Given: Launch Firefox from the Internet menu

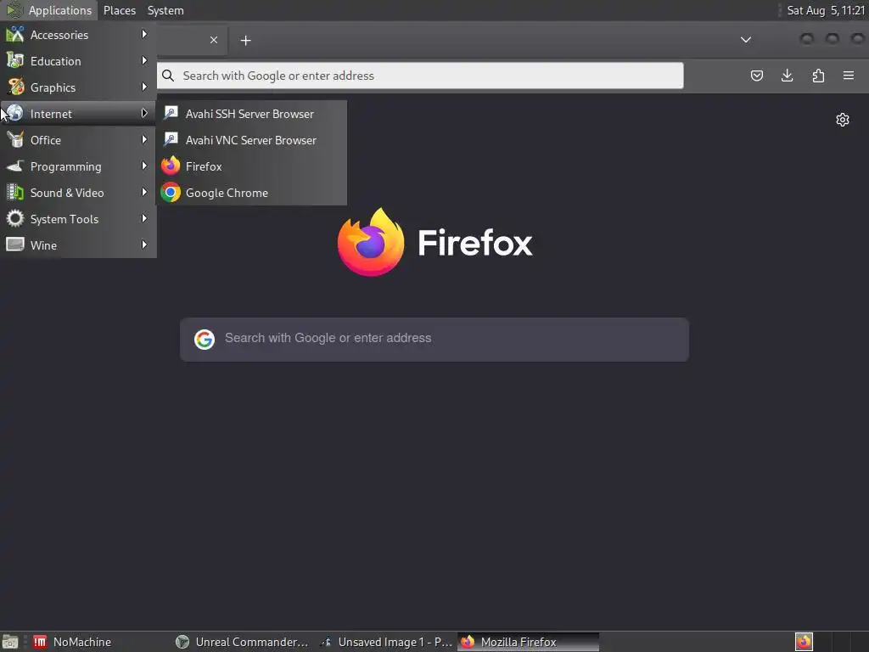Looking at the screenshot, I should (x=251, y=166).
